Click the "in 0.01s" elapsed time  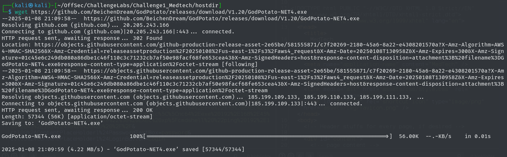coord(477,136)
